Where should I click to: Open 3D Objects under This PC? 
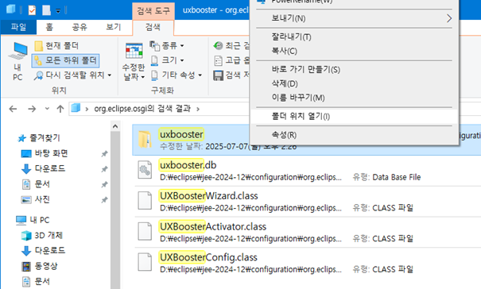click(41, 235)
